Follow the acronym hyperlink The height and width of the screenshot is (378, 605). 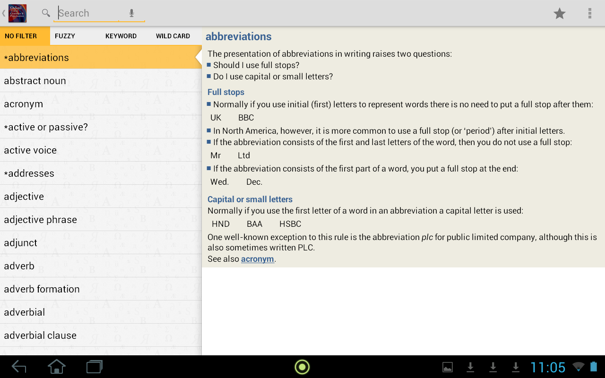[257, 259]
